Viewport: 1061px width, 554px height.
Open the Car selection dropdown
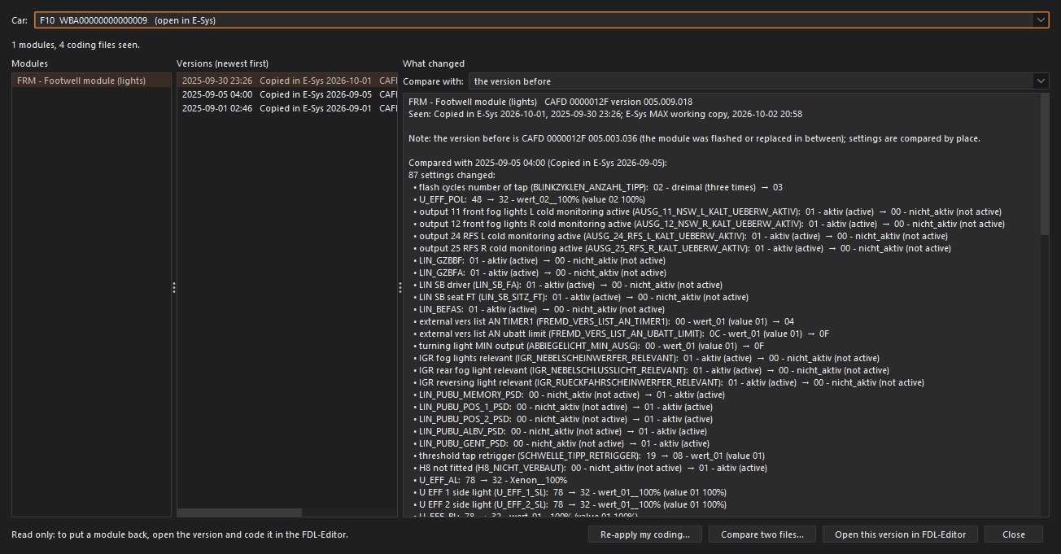point(541,20)
